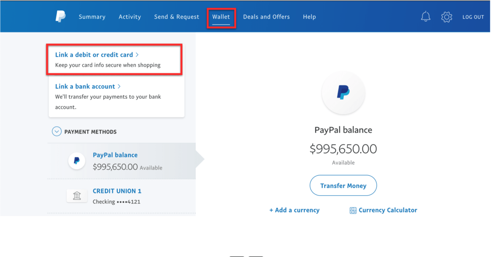Click the chevron after Link a bank account

pos(119,87)
